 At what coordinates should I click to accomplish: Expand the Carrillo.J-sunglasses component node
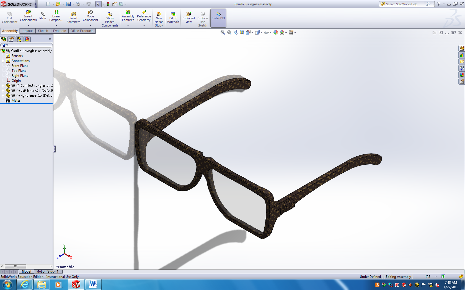click(3, 86)
